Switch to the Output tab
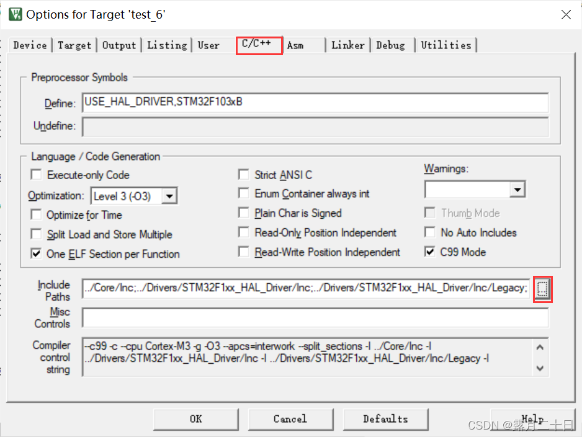Image resolution: width=582 pixels, height=437 pixels. pos(119,45)
